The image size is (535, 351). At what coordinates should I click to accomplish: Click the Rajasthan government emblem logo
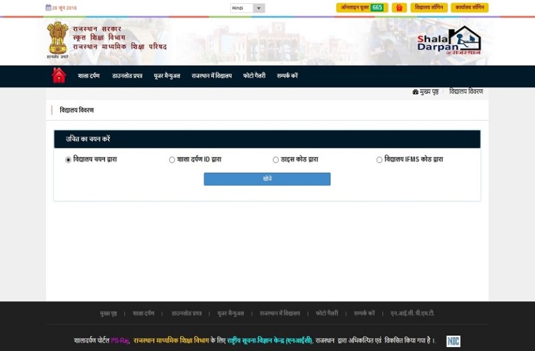pos(58,39)
